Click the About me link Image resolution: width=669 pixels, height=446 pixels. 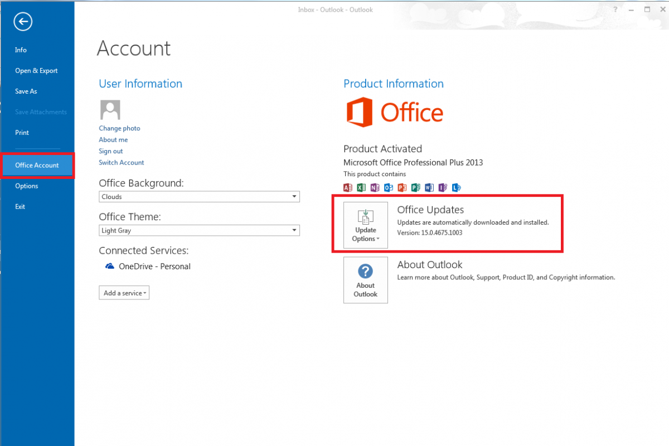coord(113,140)
